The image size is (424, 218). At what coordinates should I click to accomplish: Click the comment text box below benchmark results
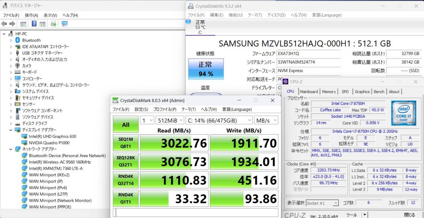196,213
